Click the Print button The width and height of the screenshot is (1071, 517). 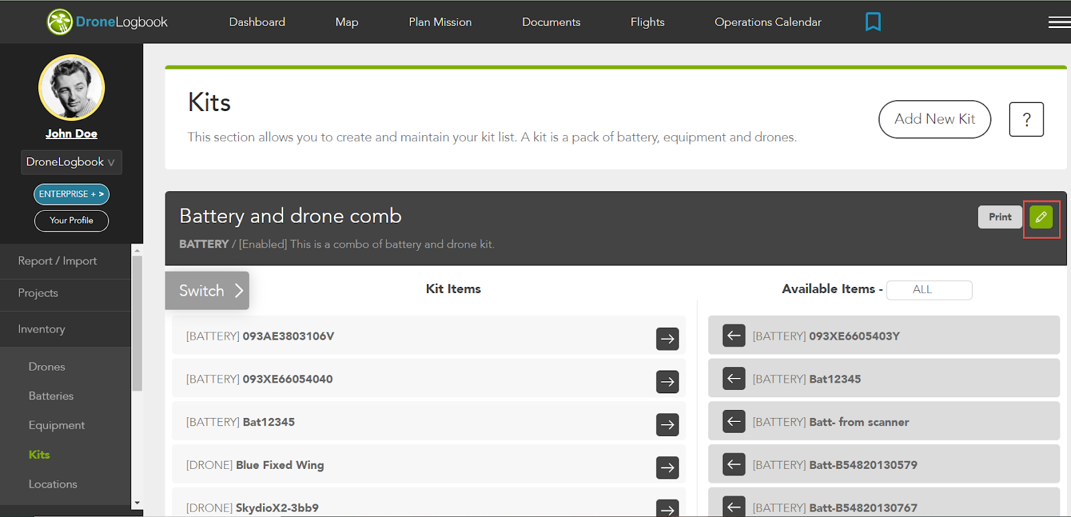[1000, 217]
